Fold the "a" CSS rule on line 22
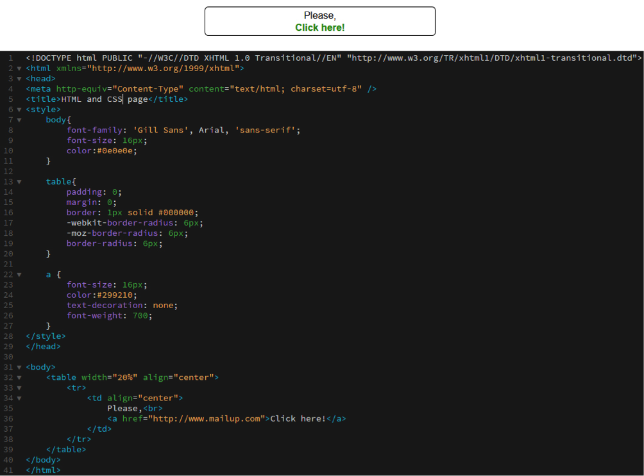644x476 pixels. pos(19,274)
